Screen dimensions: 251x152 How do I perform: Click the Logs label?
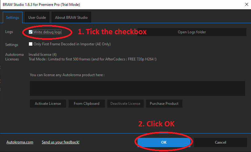pos(9,32)
